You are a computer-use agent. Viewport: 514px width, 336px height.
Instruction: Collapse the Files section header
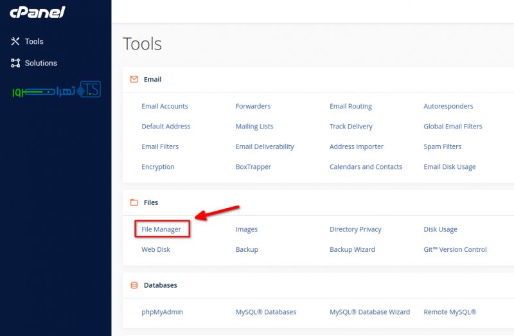pos(151,202)
